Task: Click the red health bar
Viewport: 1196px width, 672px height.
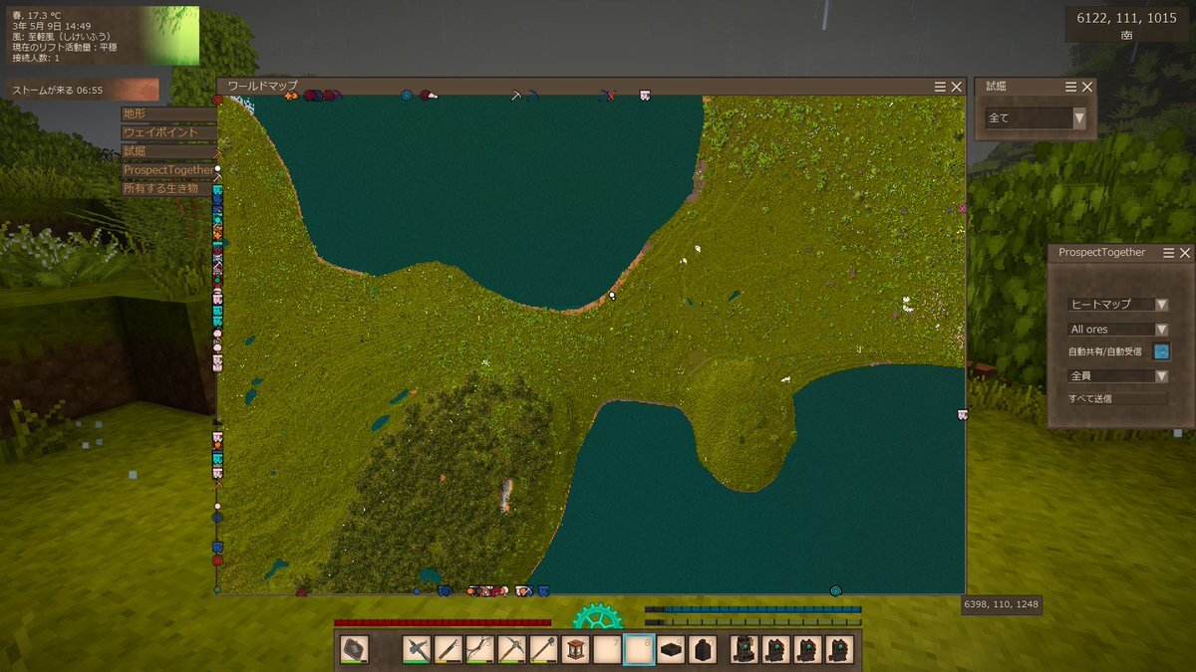Action: pyautogui.click(x=442, y=622)
